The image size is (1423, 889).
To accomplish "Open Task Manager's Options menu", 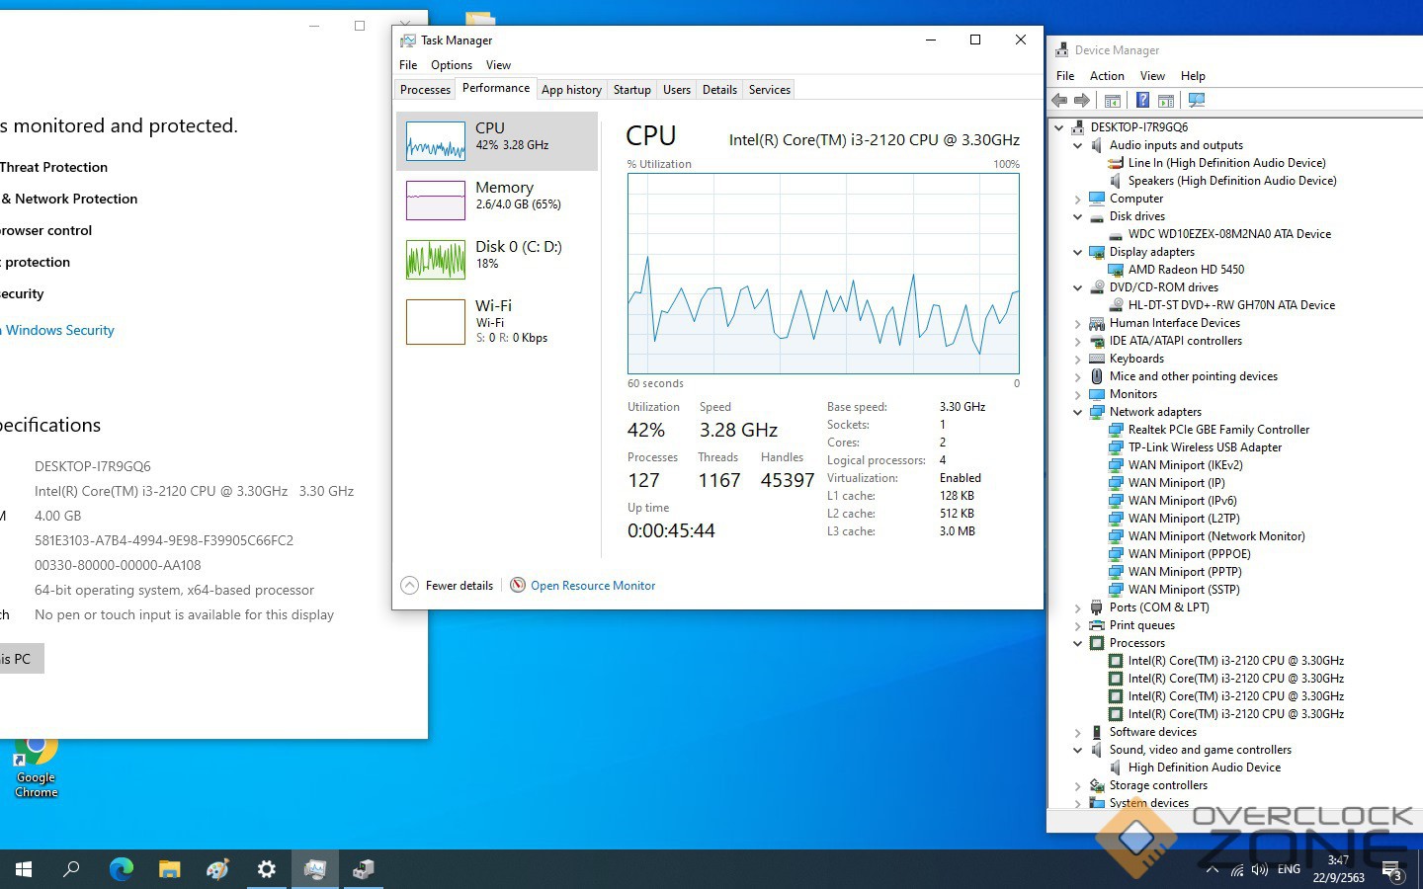I will pyautogui.click(x=451, y=65).
